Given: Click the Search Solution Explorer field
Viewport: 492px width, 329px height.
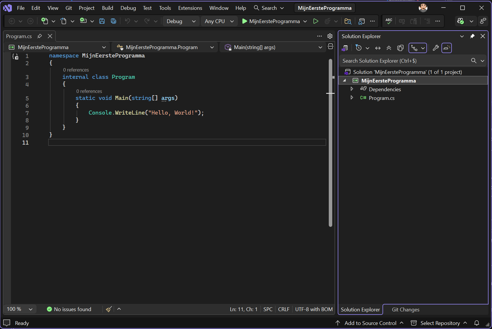Looking at the screenshot, I should pos(404,61).
